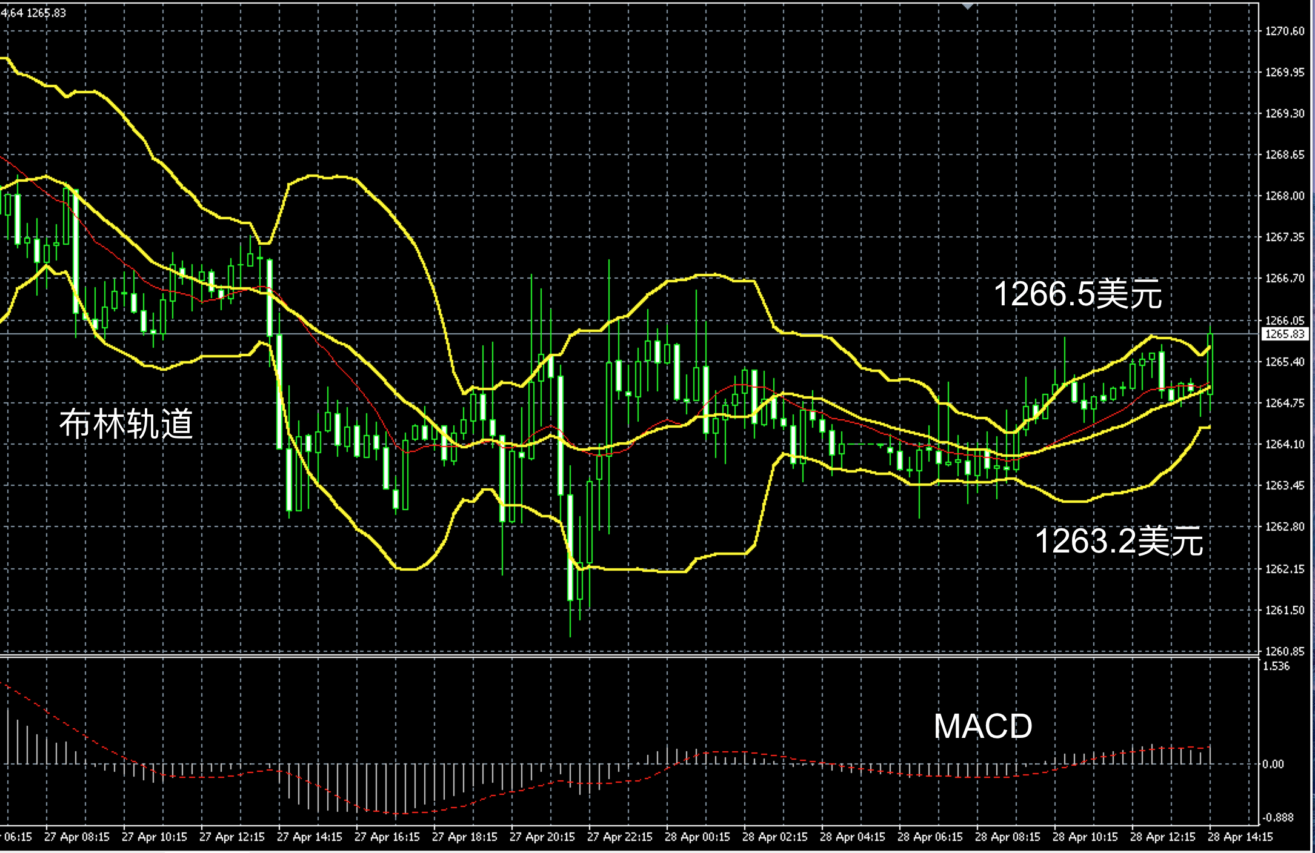
Task: Click the 27 Apr 20:15 time label
Action: point(542,837)
